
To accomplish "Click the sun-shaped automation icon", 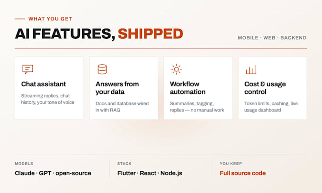I will [x=177, y=69].
